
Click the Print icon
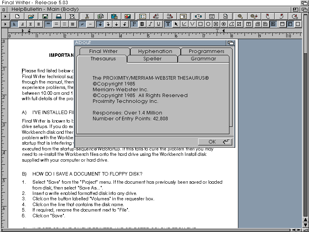click(x=59, y=16)
